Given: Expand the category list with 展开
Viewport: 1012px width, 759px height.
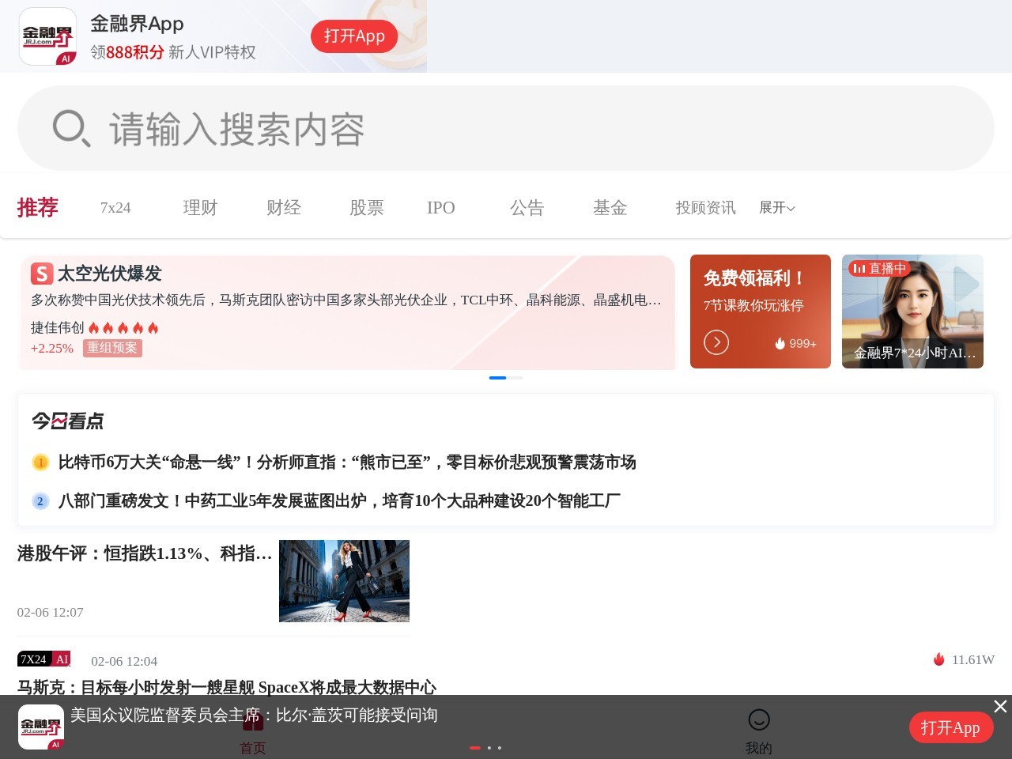Looking at the screenshot, I should tap(777, 208).
